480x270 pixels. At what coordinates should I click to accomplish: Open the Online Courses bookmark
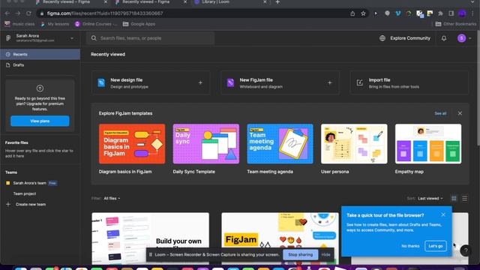[96, 24]
